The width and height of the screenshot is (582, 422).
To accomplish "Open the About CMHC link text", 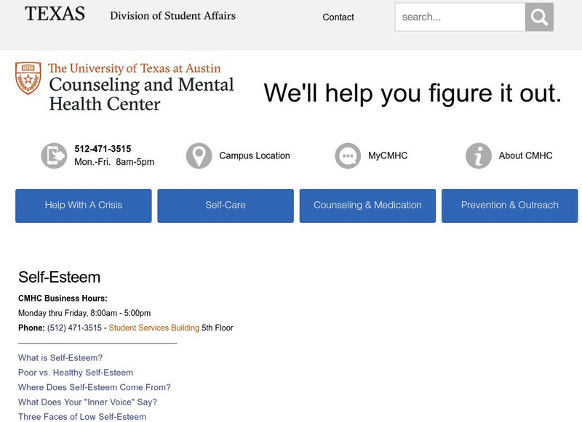I will [525, 155].
